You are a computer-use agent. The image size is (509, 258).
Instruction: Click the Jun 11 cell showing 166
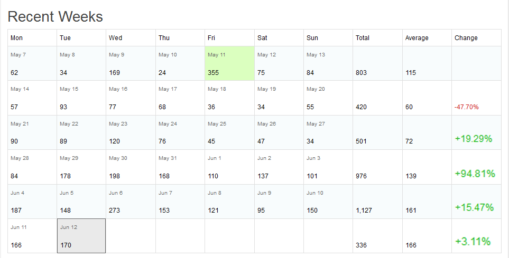coord(32,236)
